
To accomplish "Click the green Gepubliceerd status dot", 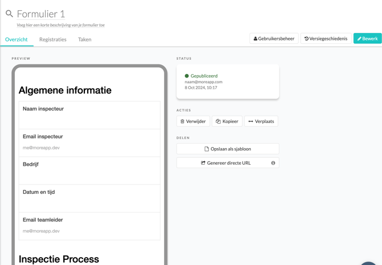I will [x=186, y=76].
